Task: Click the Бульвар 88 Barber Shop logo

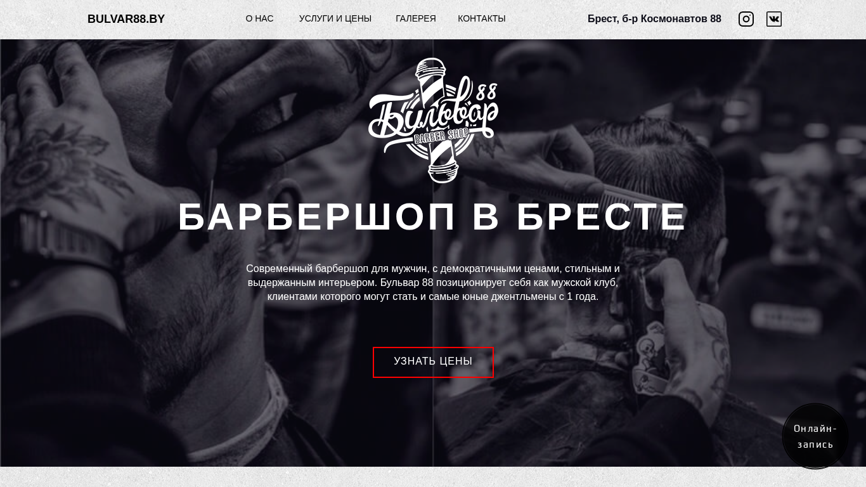Action: pyautogui.click(x=433, y=120)
